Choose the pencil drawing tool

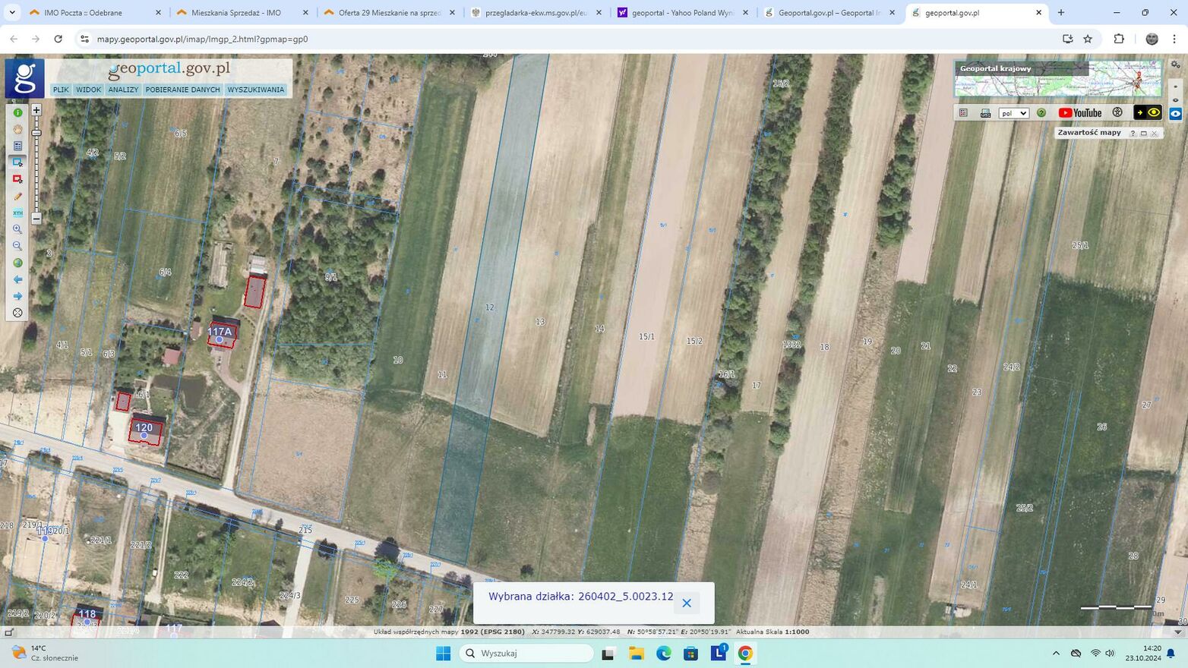click(x=17, y=196)
